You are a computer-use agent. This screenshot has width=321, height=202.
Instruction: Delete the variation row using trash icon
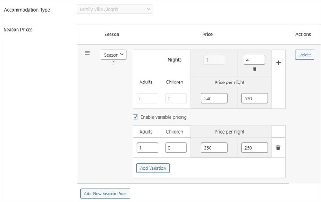point(278,148)
